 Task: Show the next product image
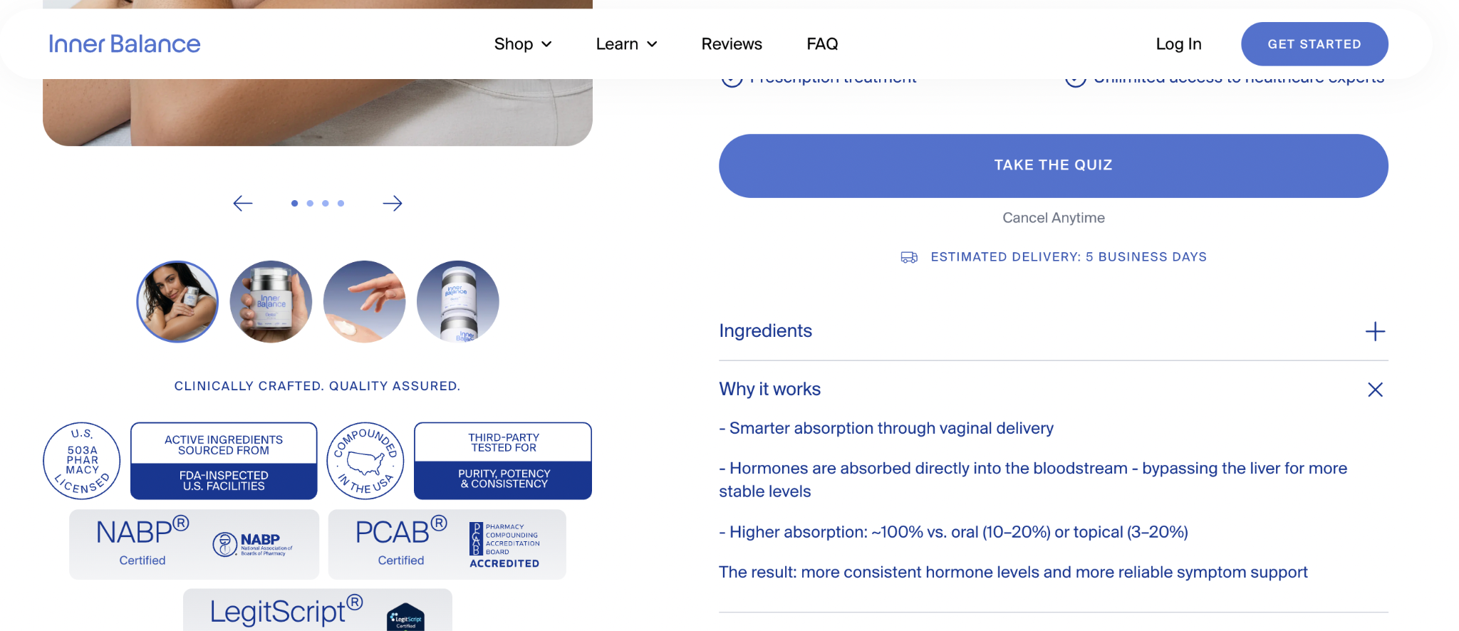point(393,203)
